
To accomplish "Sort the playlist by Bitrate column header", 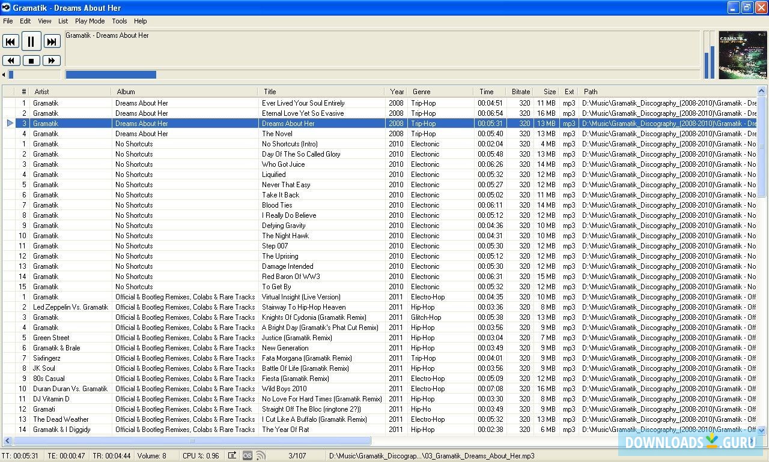I will tap(520, 92).
